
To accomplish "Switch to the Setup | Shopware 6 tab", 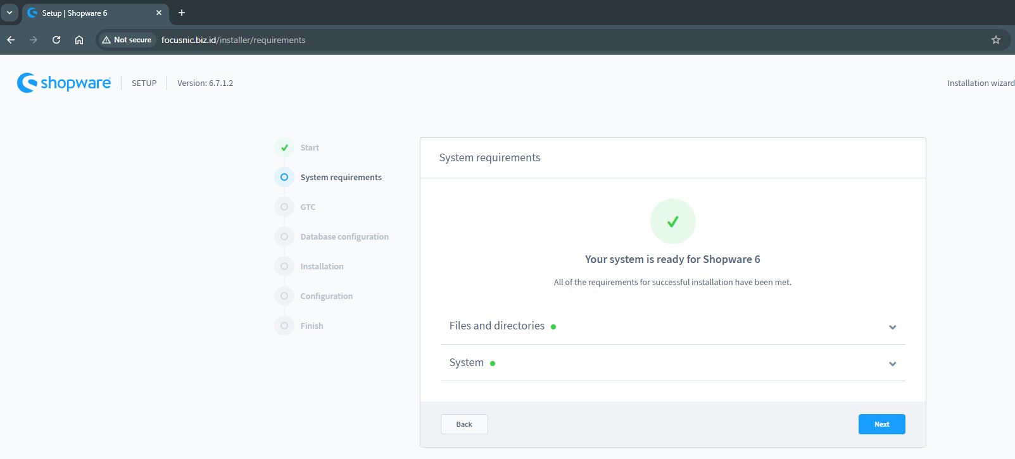I will 89,13.
